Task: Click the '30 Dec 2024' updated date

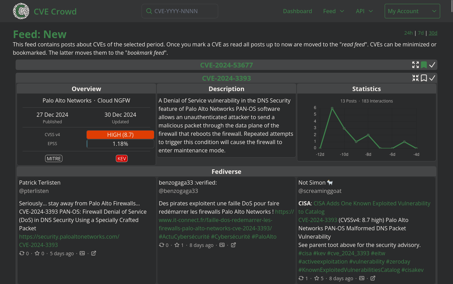Action: [x=120, y=115]
